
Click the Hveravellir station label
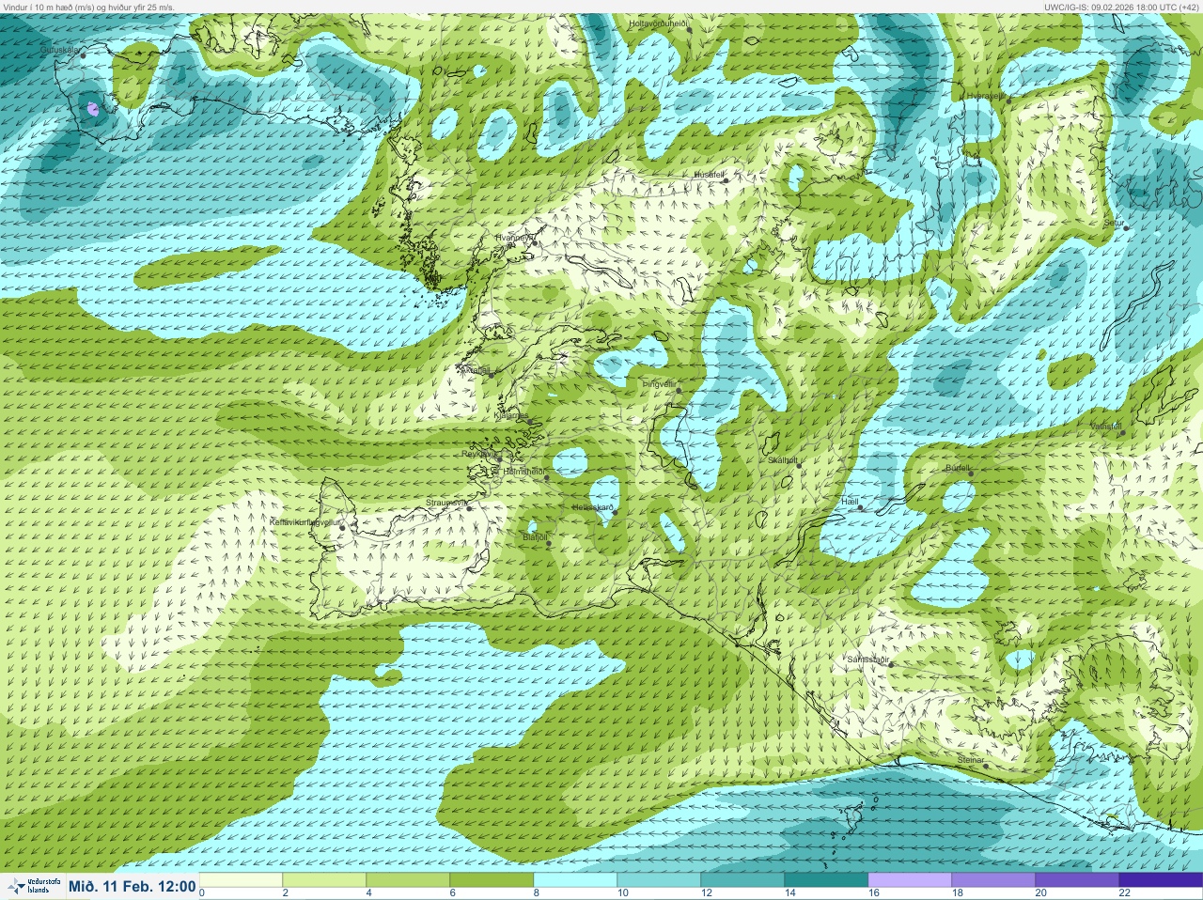point(986,96)
